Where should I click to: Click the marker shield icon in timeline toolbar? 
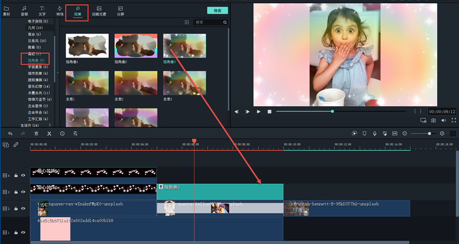(x=364, y=133)
